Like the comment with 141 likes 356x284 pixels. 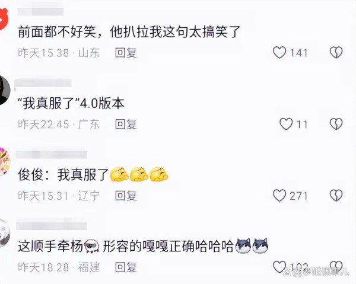coord(279,53)
